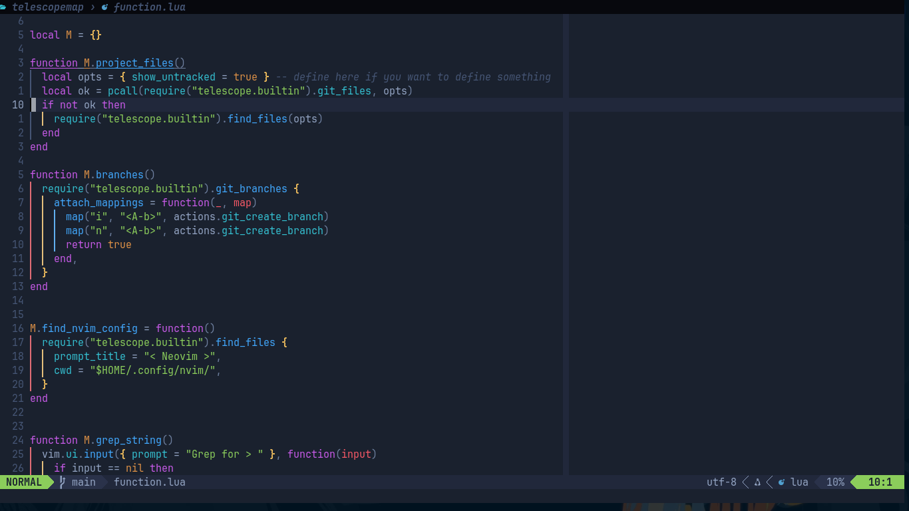Click the folder icon before telescopemap
The image size is (909, 511).
point(5,7)
